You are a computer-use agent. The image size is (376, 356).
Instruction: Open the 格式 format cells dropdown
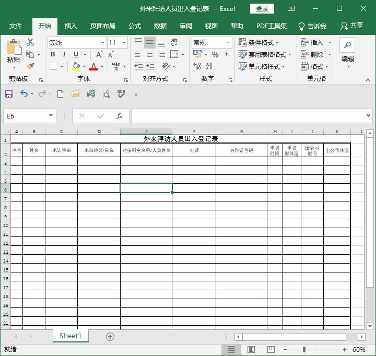point(314,66)
